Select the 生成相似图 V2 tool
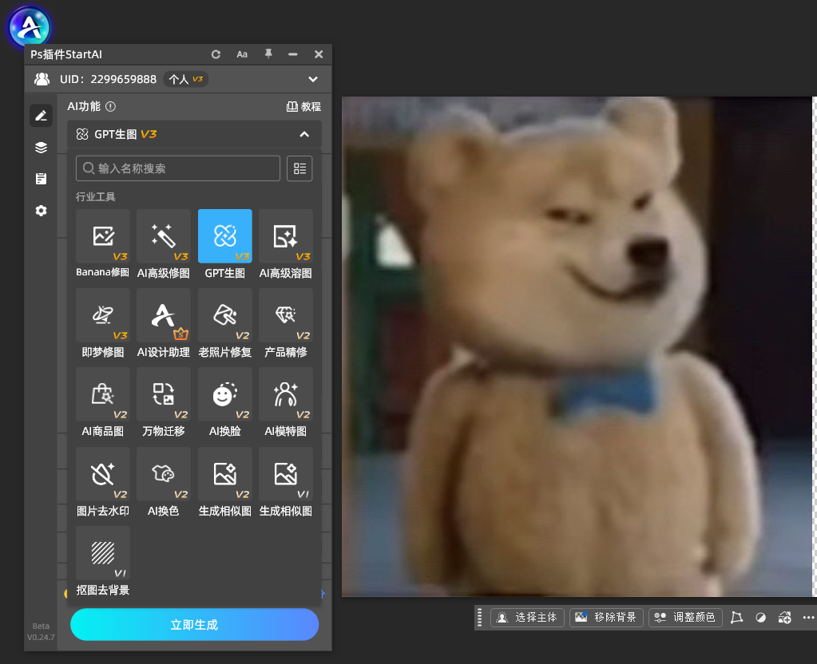Screen dimensions: 817x664 tap(225, 482)
